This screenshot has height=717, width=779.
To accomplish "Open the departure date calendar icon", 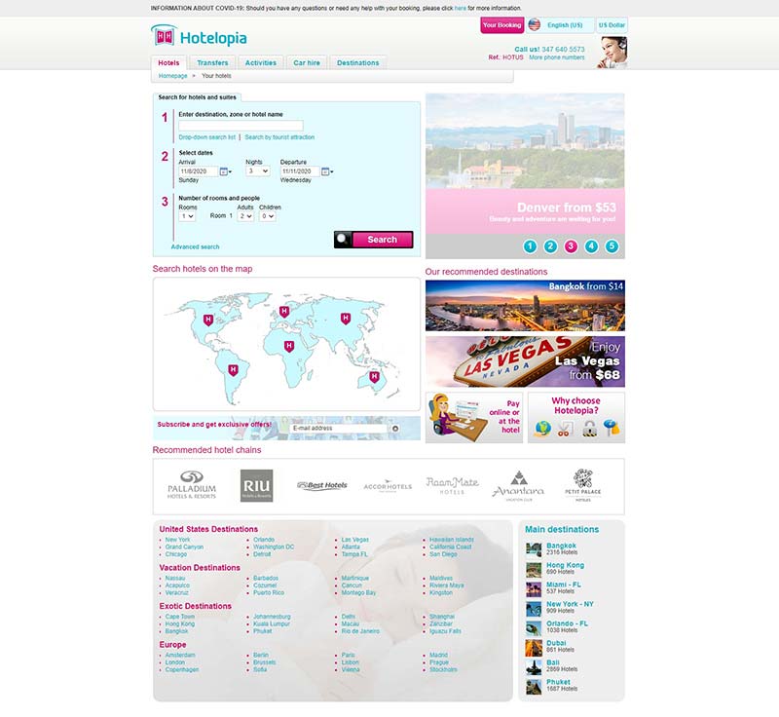I will pyautogui.click(x=325, y=171).
